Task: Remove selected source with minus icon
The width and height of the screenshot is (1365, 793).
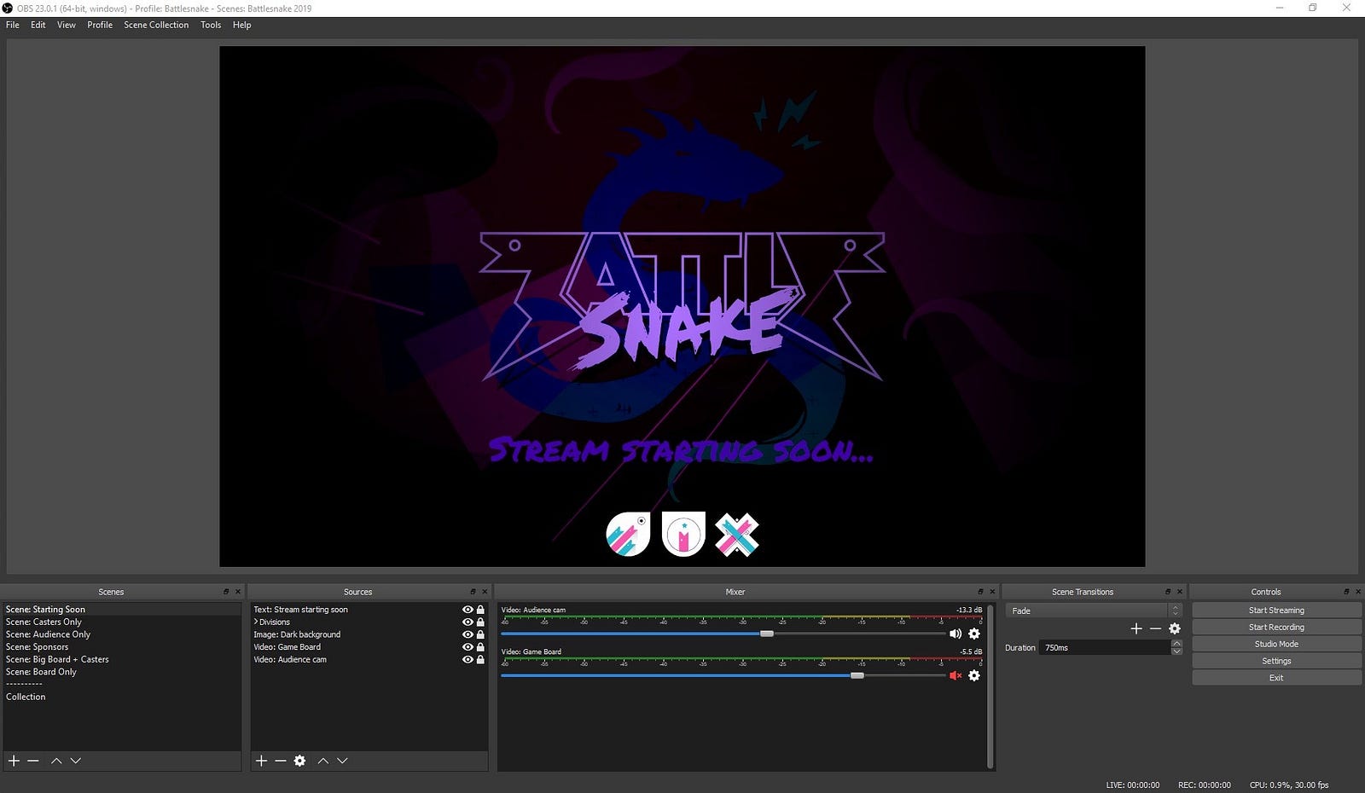Action: coord(280,761)
